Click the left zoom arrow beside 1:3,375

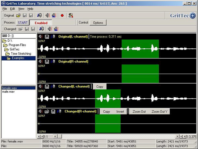pyautogui.click(x=181, y=137)
